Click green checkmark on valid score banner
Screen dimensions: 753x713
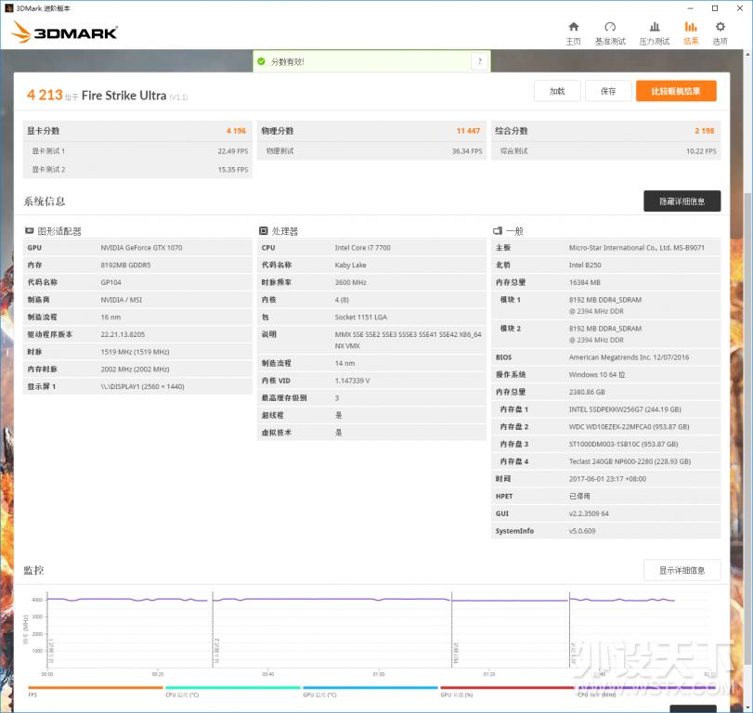click(262, 61)
